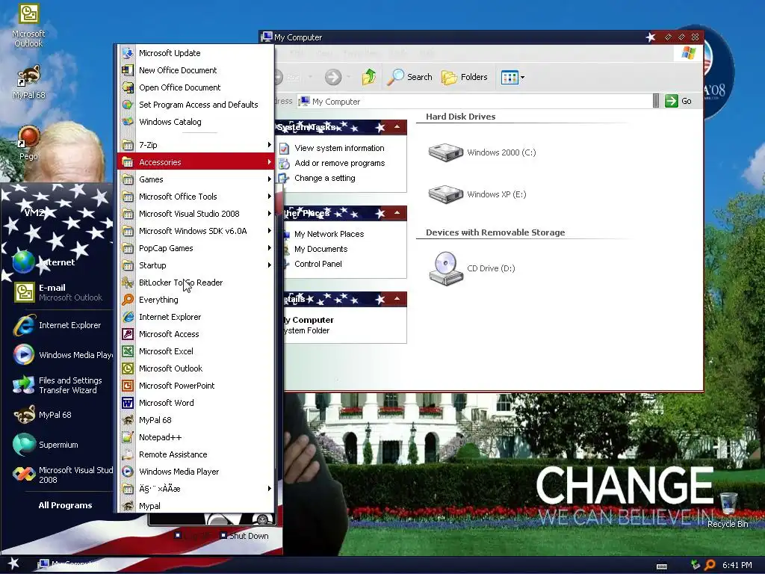Viewport: 765px width, 574px height.
Task: Launch Microsoft Word
Action: [x=195, y=403]
